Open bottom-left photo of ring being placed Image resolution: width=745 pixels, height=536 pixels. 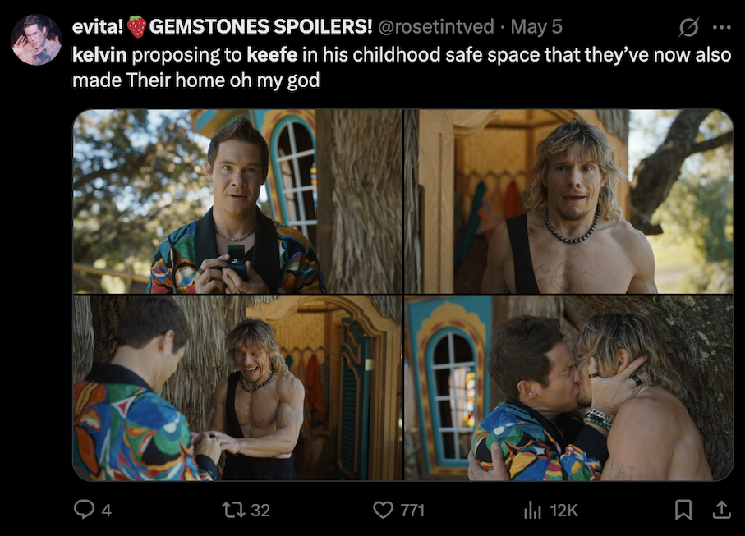237,387
